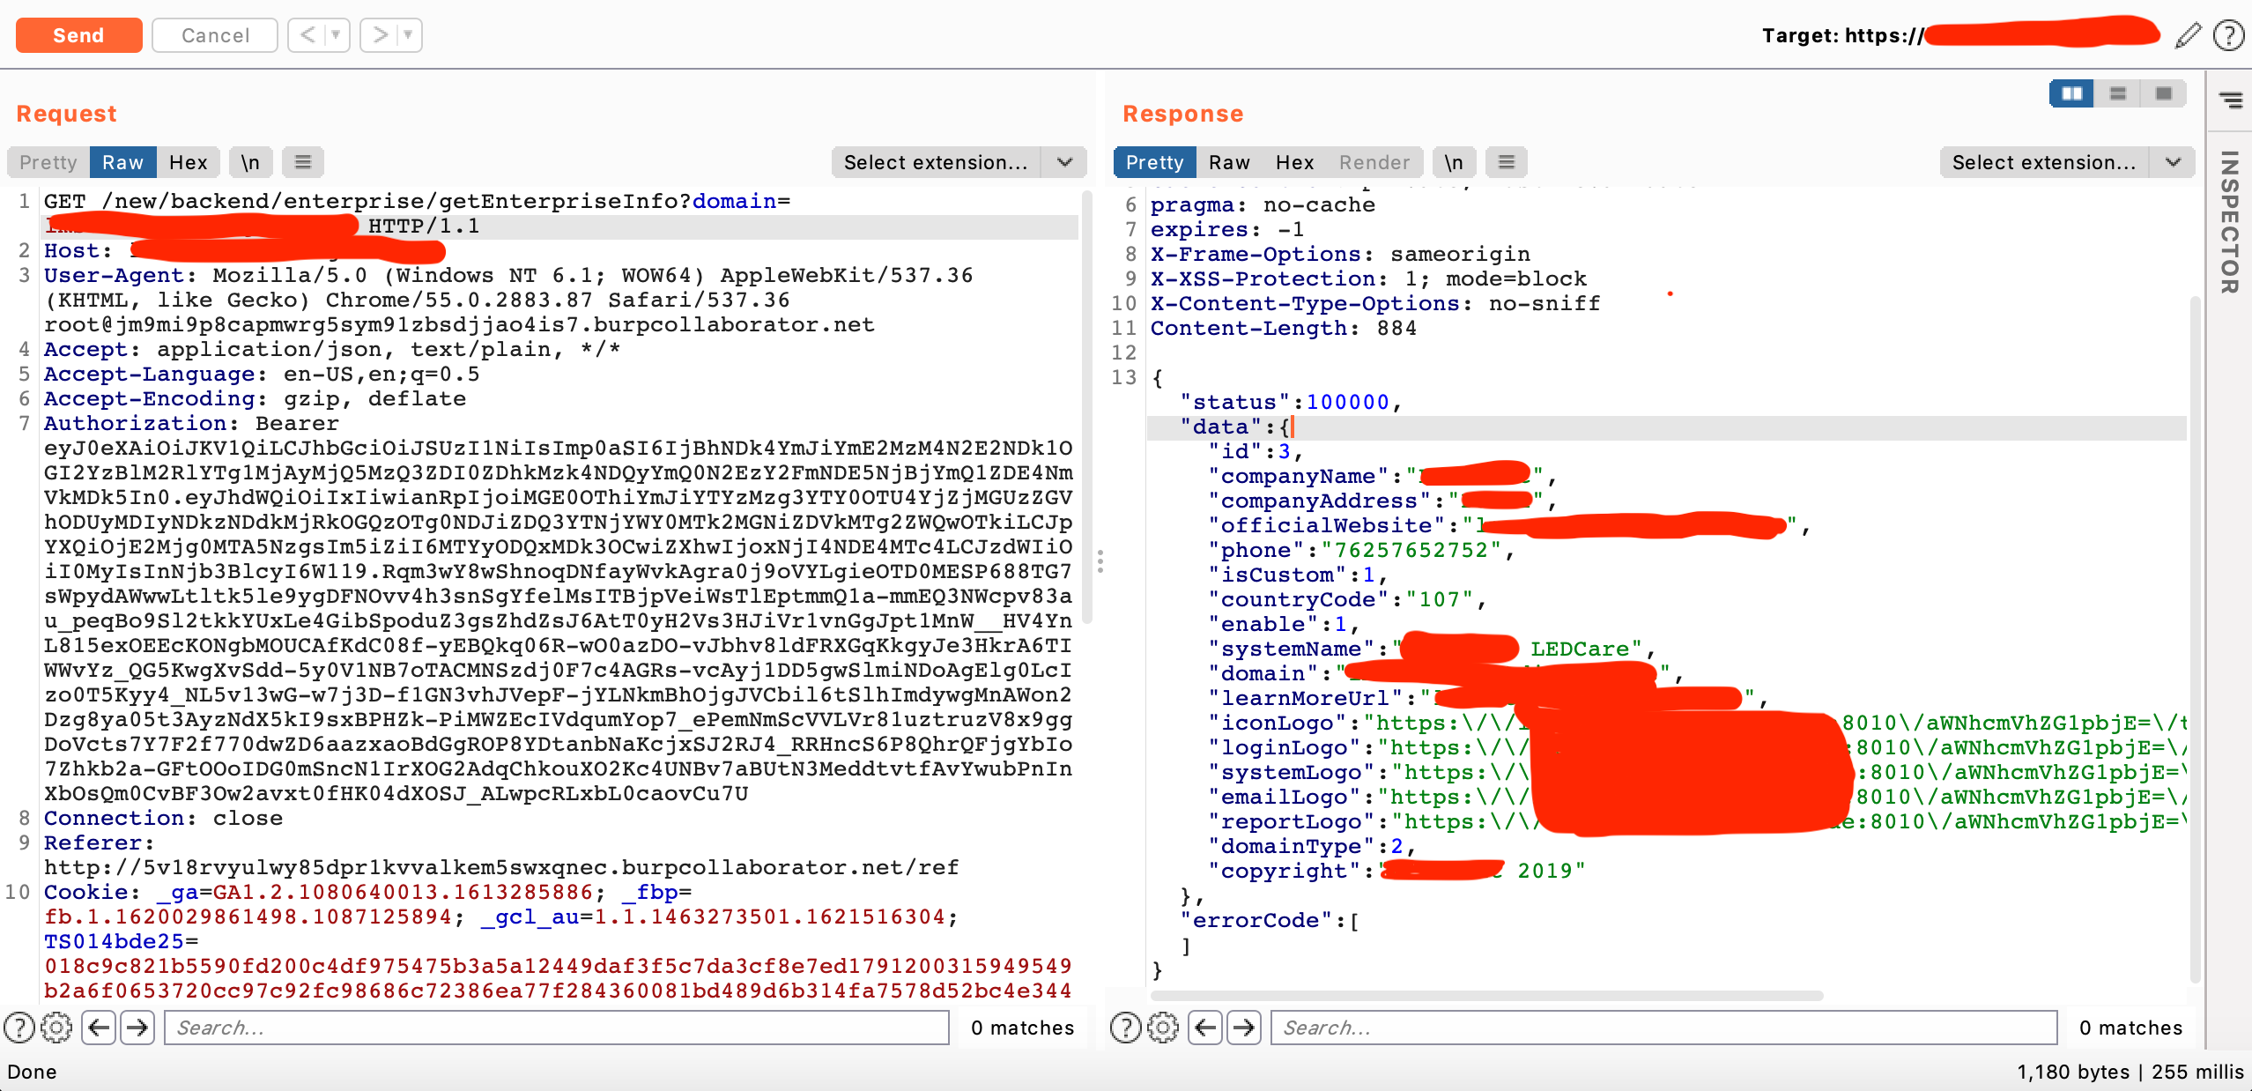2252x1091 pixels.
Task: Switch Request view to Hex tab
Action: tap(188, 162)
